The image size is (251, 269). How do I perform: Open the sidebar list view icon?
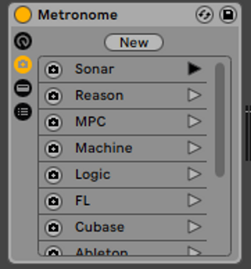point(23,111)
